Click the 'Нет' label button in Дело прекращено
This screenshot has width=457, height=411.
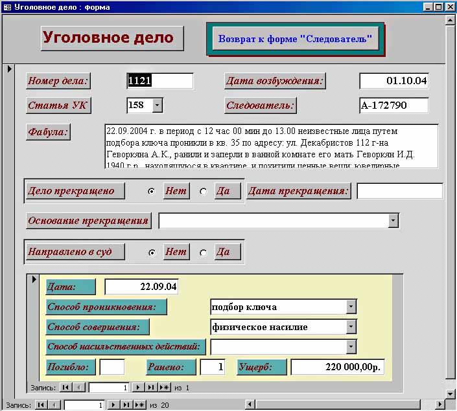click(176, 191)
